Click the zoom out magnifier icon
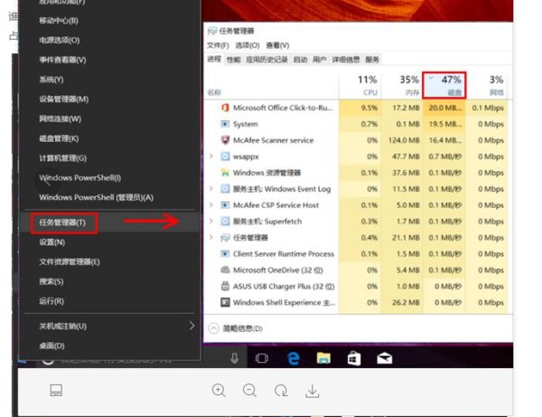This screenshot has height=417, width=542. 249,391
